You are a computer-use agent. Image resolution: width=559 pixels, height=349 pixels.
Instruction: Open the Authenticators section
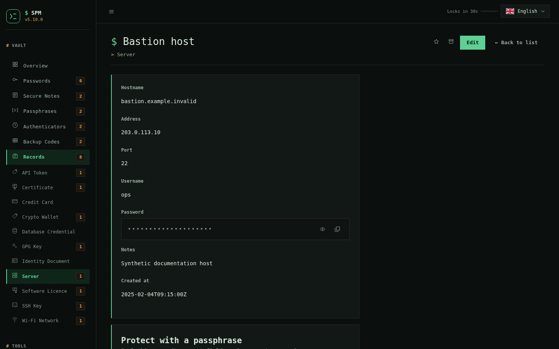[48, 126]
